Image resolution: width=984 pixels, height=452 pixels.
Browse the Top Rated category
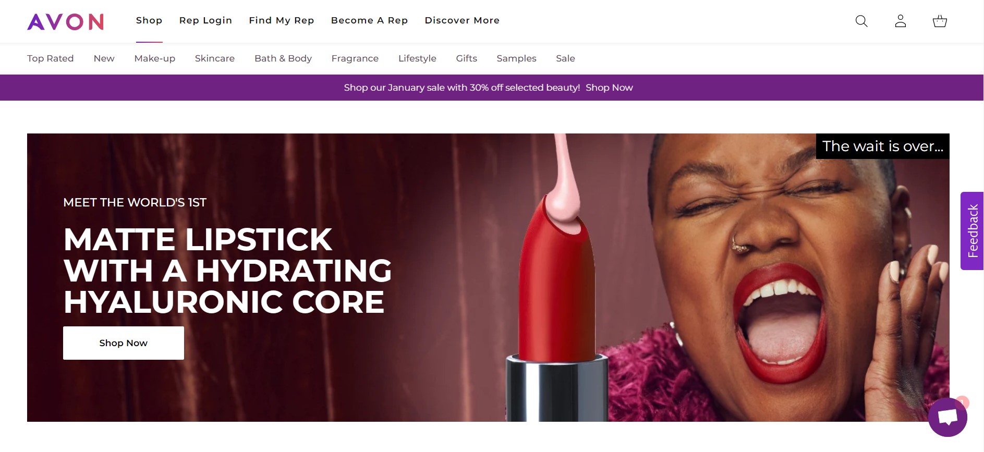click(51, 58)
